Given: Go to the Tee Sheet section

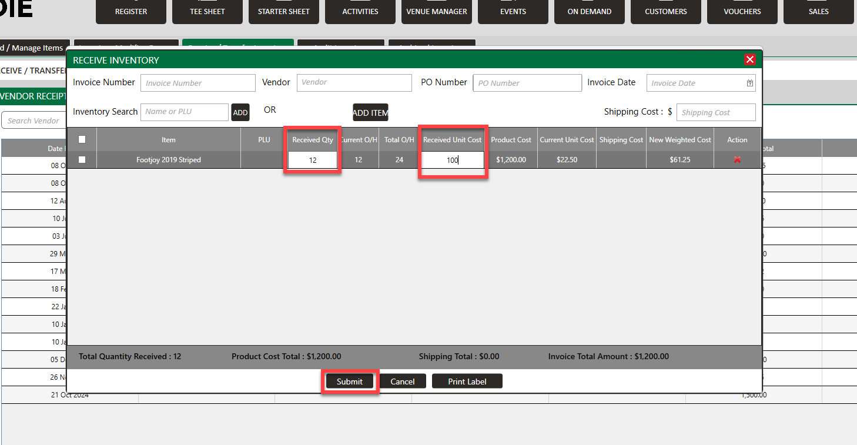Looking at the screenshot, I should tap(207, 12).
